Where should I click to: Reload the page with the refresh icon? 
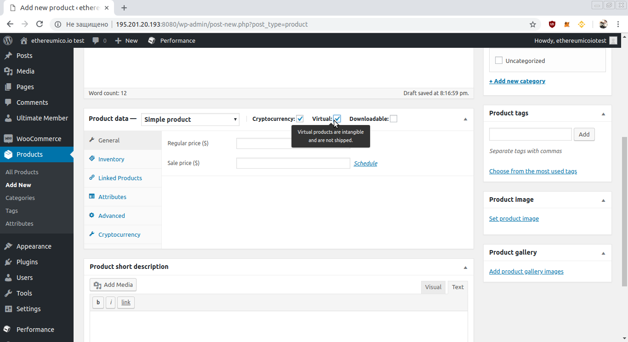40,24
